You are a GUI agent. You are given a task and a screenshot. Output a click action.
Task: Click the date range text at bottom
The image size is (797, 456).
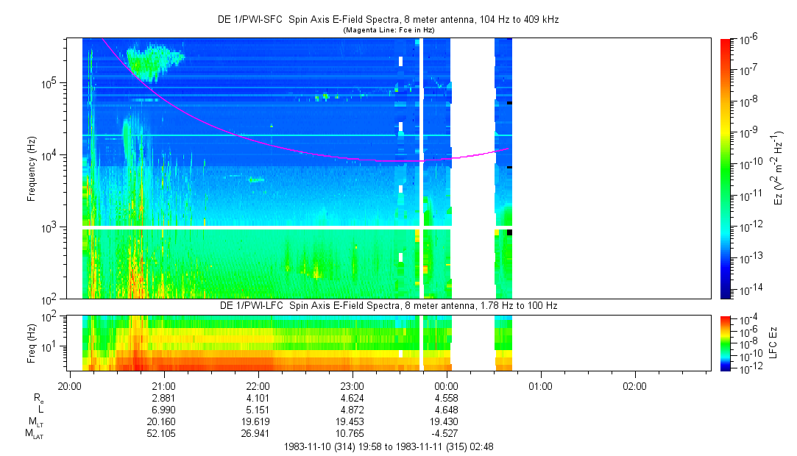(x=389, y=446)
